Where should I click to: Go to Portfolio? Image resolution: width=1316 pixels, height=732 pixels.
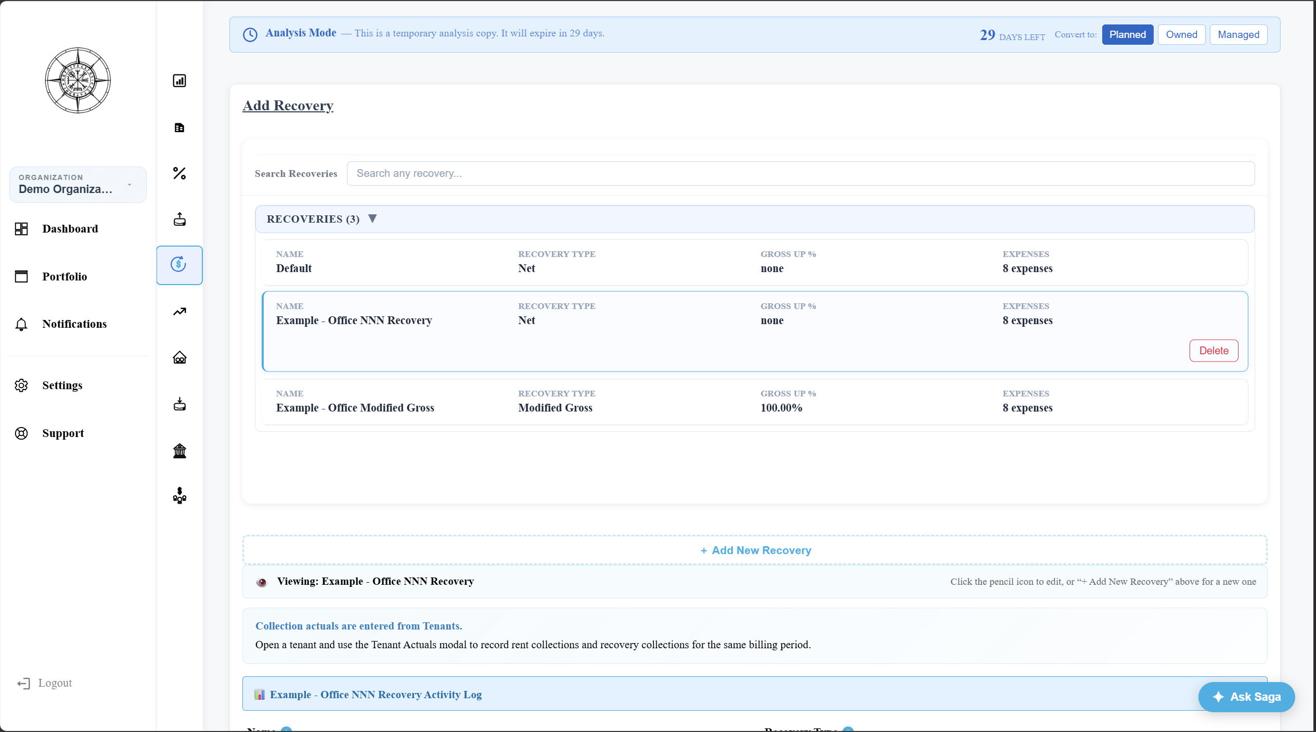[65, 277]
